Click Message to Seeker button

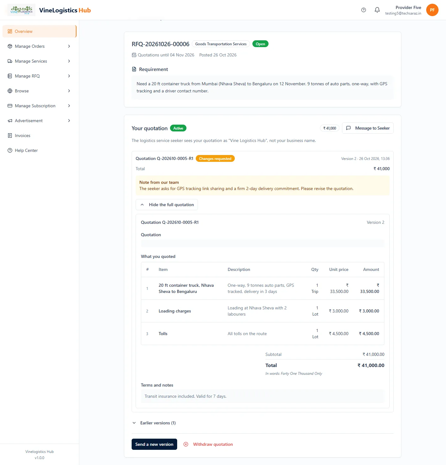[x=368, y=128]
